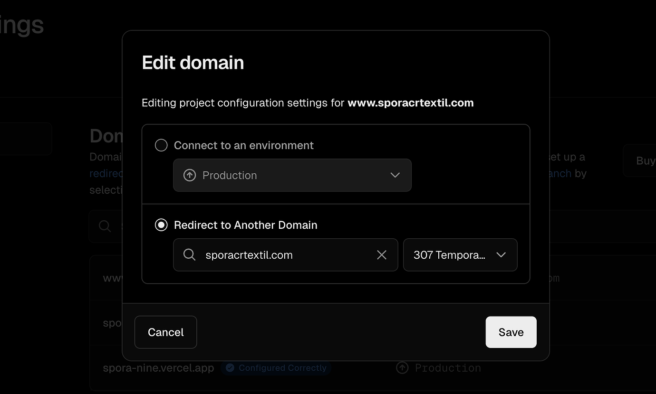Click the magnifier icon in the domains search bar
Image resolution: width=656 pixels, height=394 pixels.
(x=105, y=226)
